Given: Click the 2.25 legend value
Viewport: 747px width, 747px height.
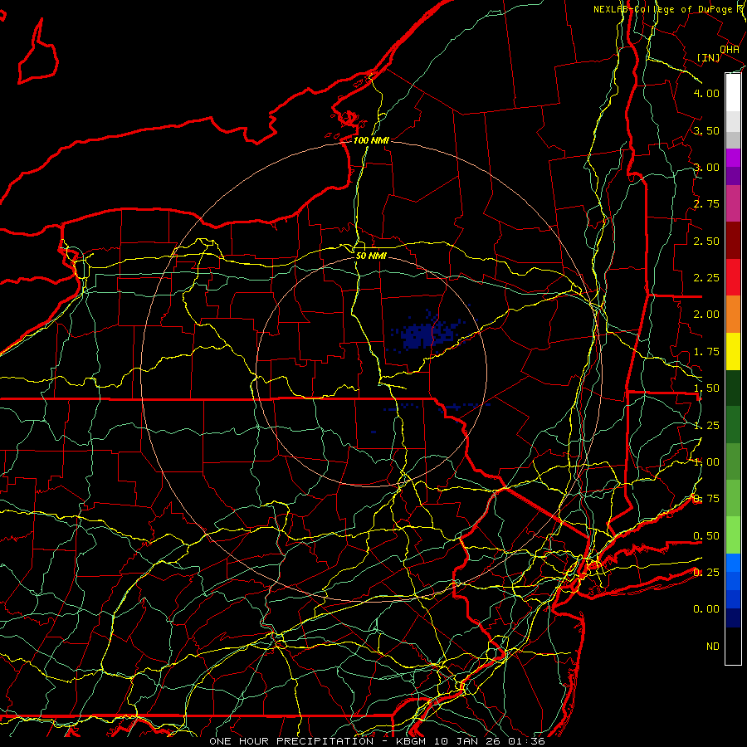Looking at the screenshot, I should point(706,278).
